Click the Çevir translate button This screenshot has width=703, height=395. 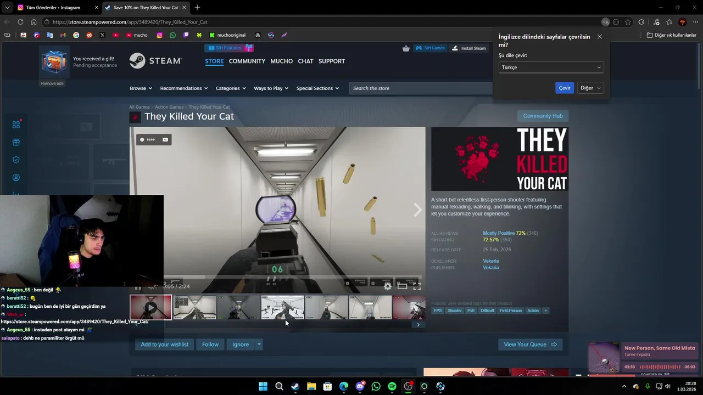tap(565, 88)
